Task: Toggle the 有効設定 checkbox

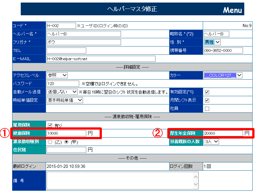Action: tap(207, 92)
